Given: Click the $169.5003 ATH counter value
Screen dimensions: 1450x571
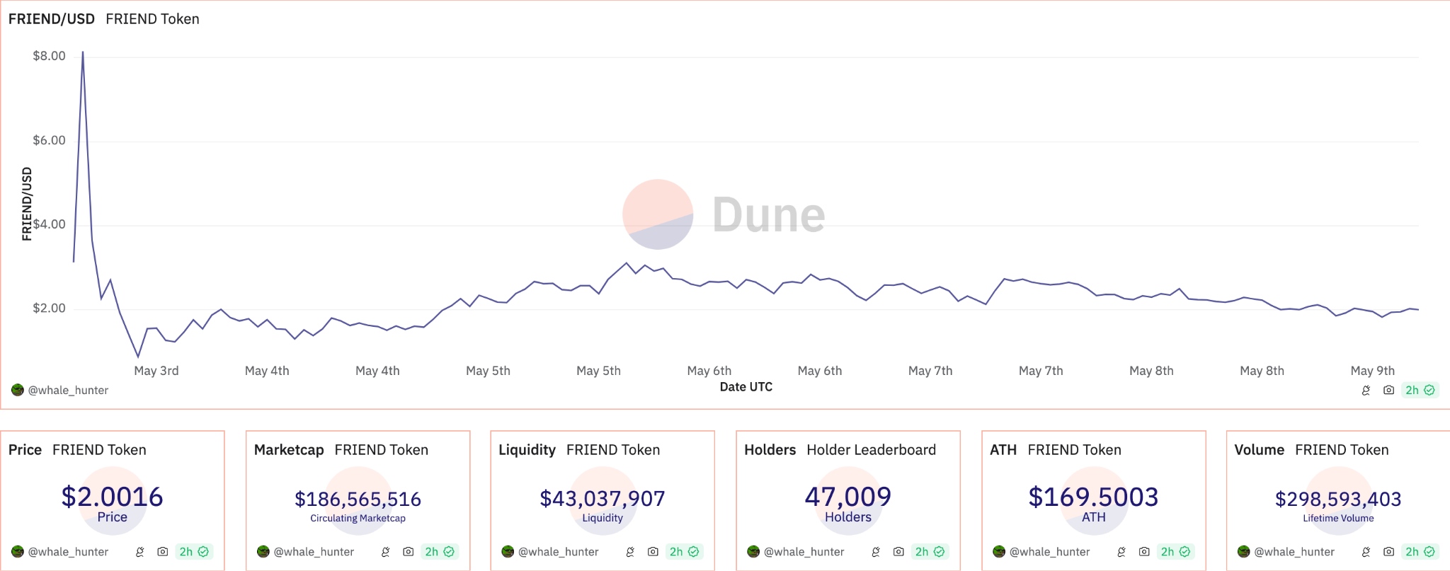Looking at the screenshot, I should click(x=1093, y=497).
